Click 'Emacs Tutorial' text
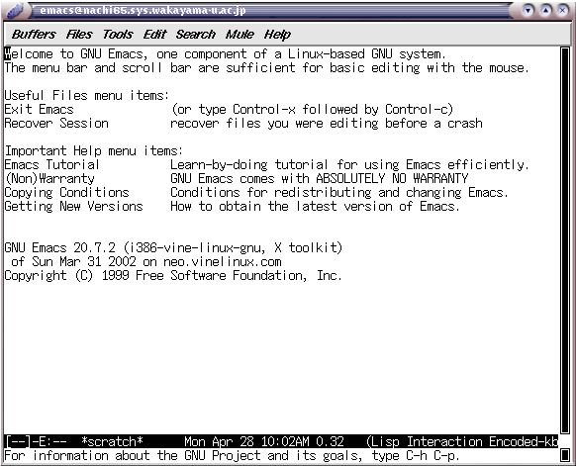576x466 pixels. (x=51, y=164)
